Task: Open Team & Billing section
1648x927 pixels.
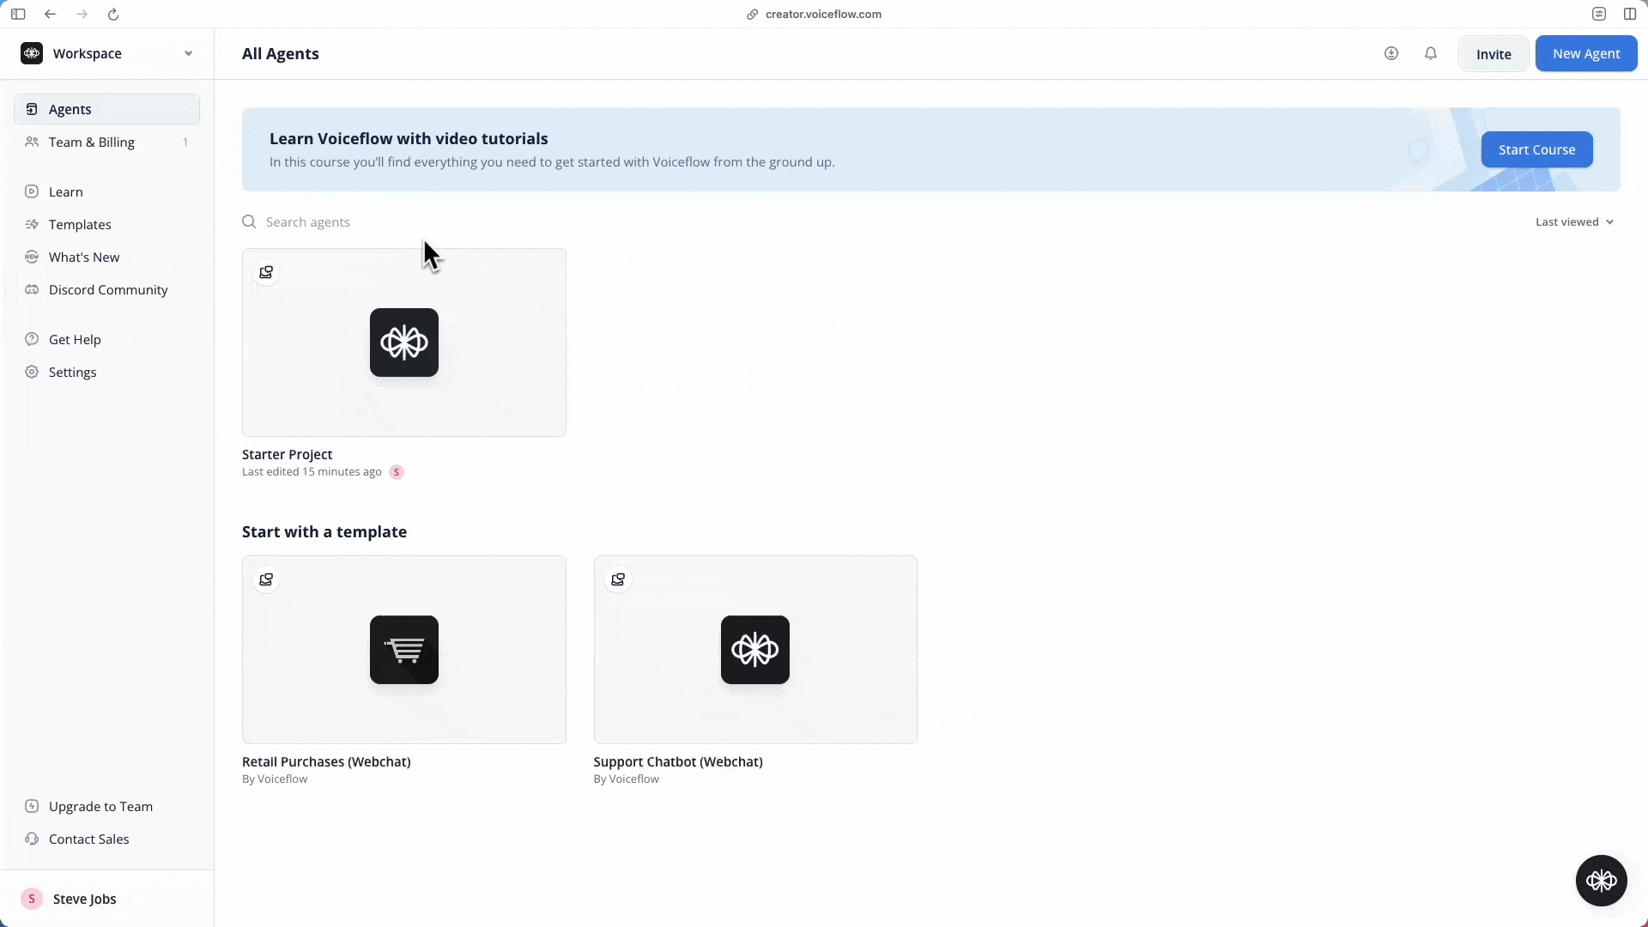Action: tap(107, 142)
